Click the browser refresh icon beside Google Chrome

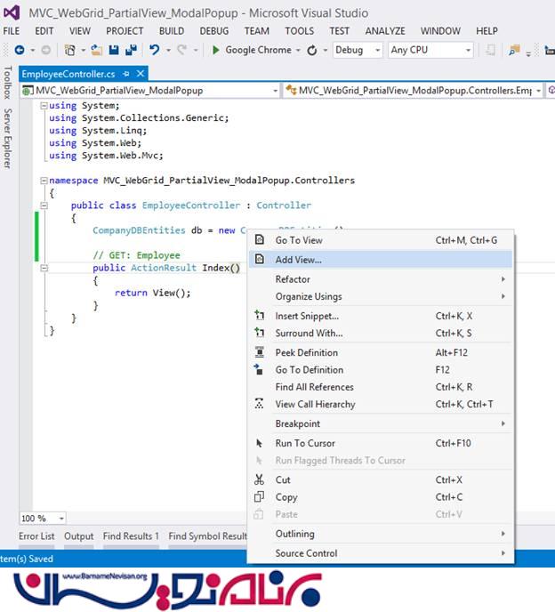(311, 51)
